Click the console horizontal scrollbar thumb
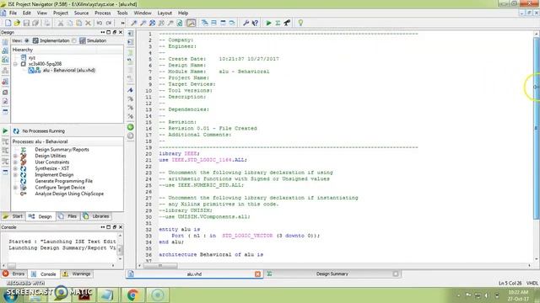The image size is (540, 303). [11, 266]
